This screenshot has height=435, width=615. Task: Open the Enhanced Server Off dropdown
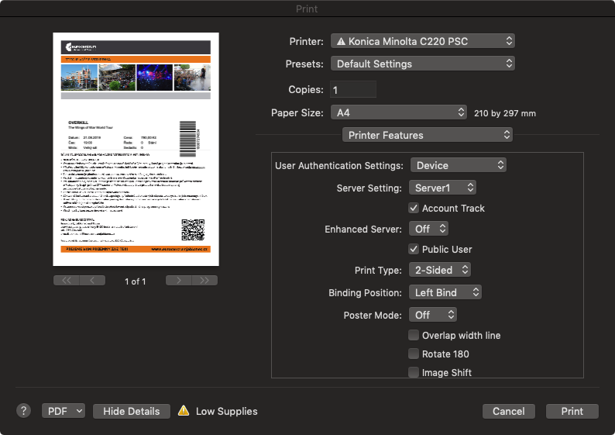(428, 229)
